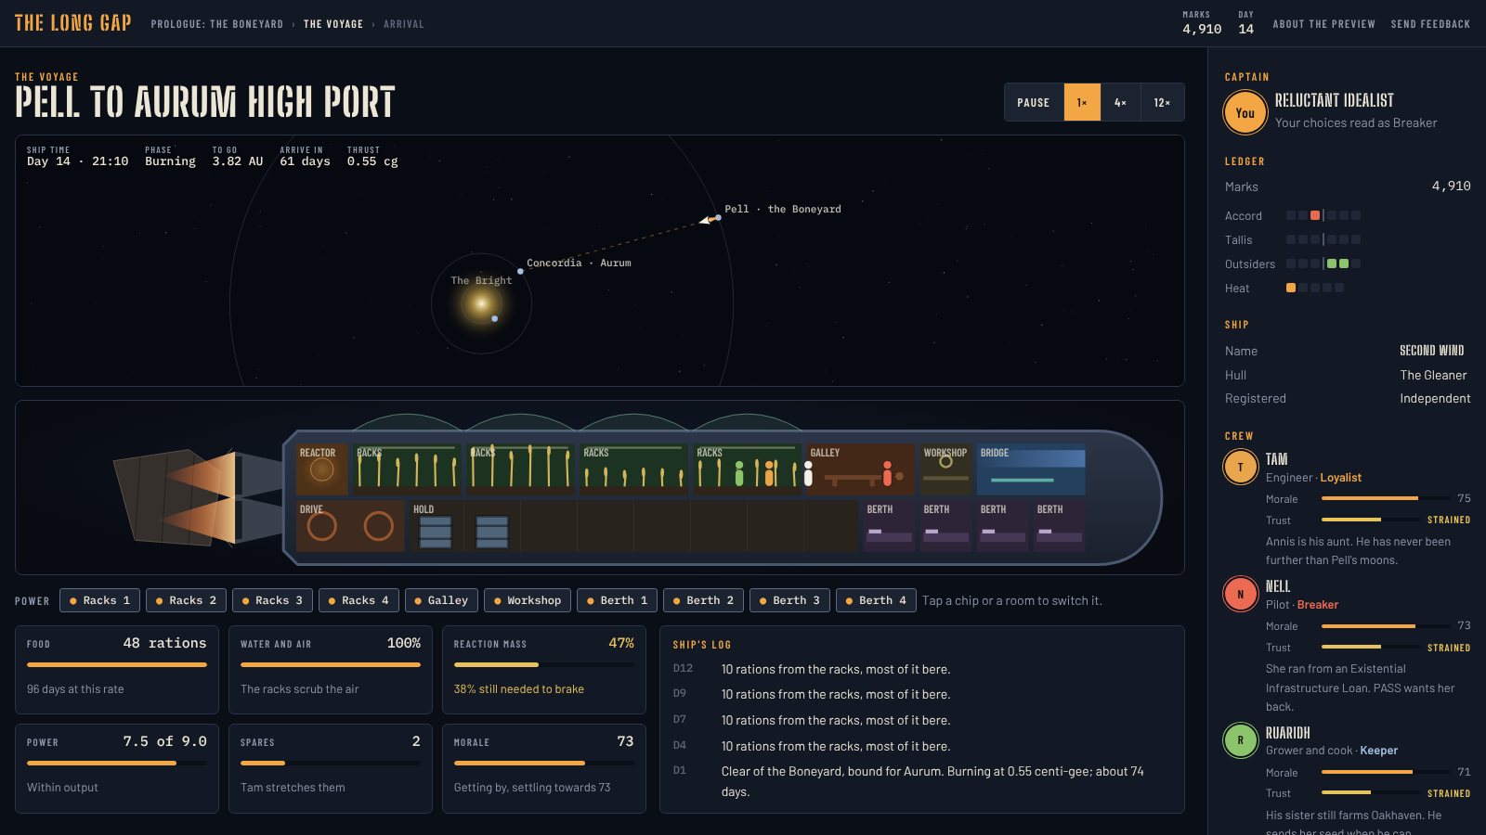The image size is (1486, 835).
Task: Click Send Feedback link
Action: [1430, 24]
